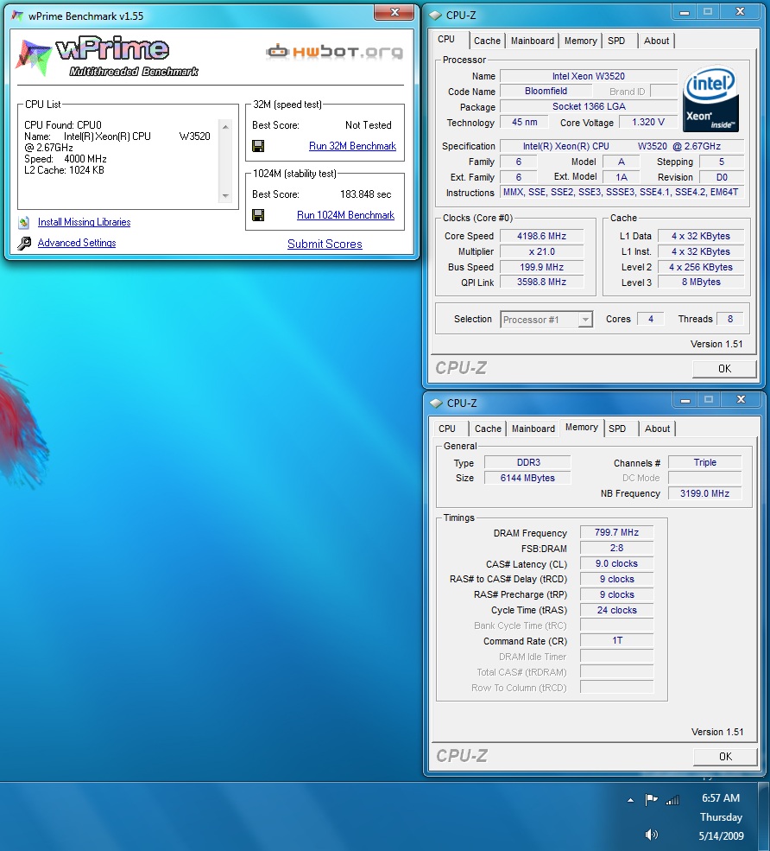Click the Channels value Triple

pos(704,462)
